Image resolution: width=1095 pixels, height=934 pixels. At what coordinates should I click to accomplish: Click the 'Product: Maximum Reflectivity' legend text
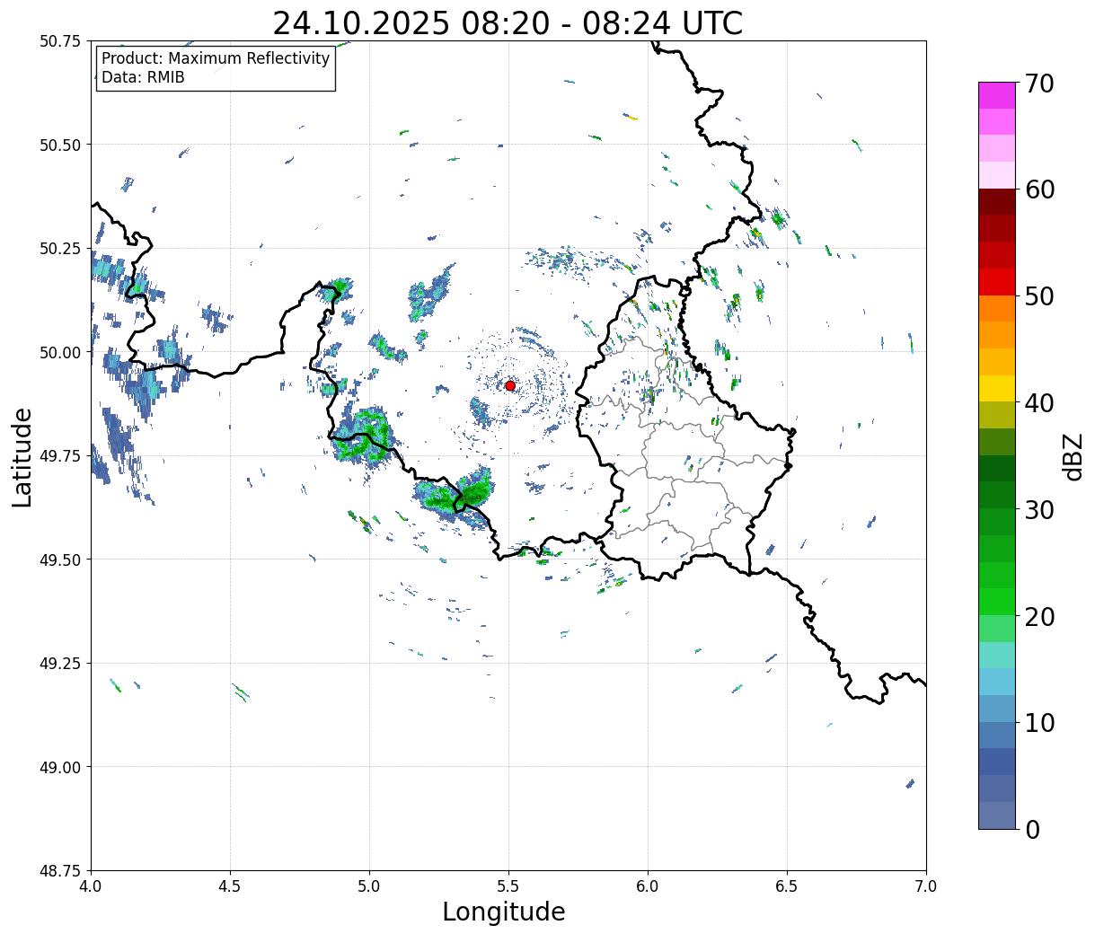pos(216,58)
